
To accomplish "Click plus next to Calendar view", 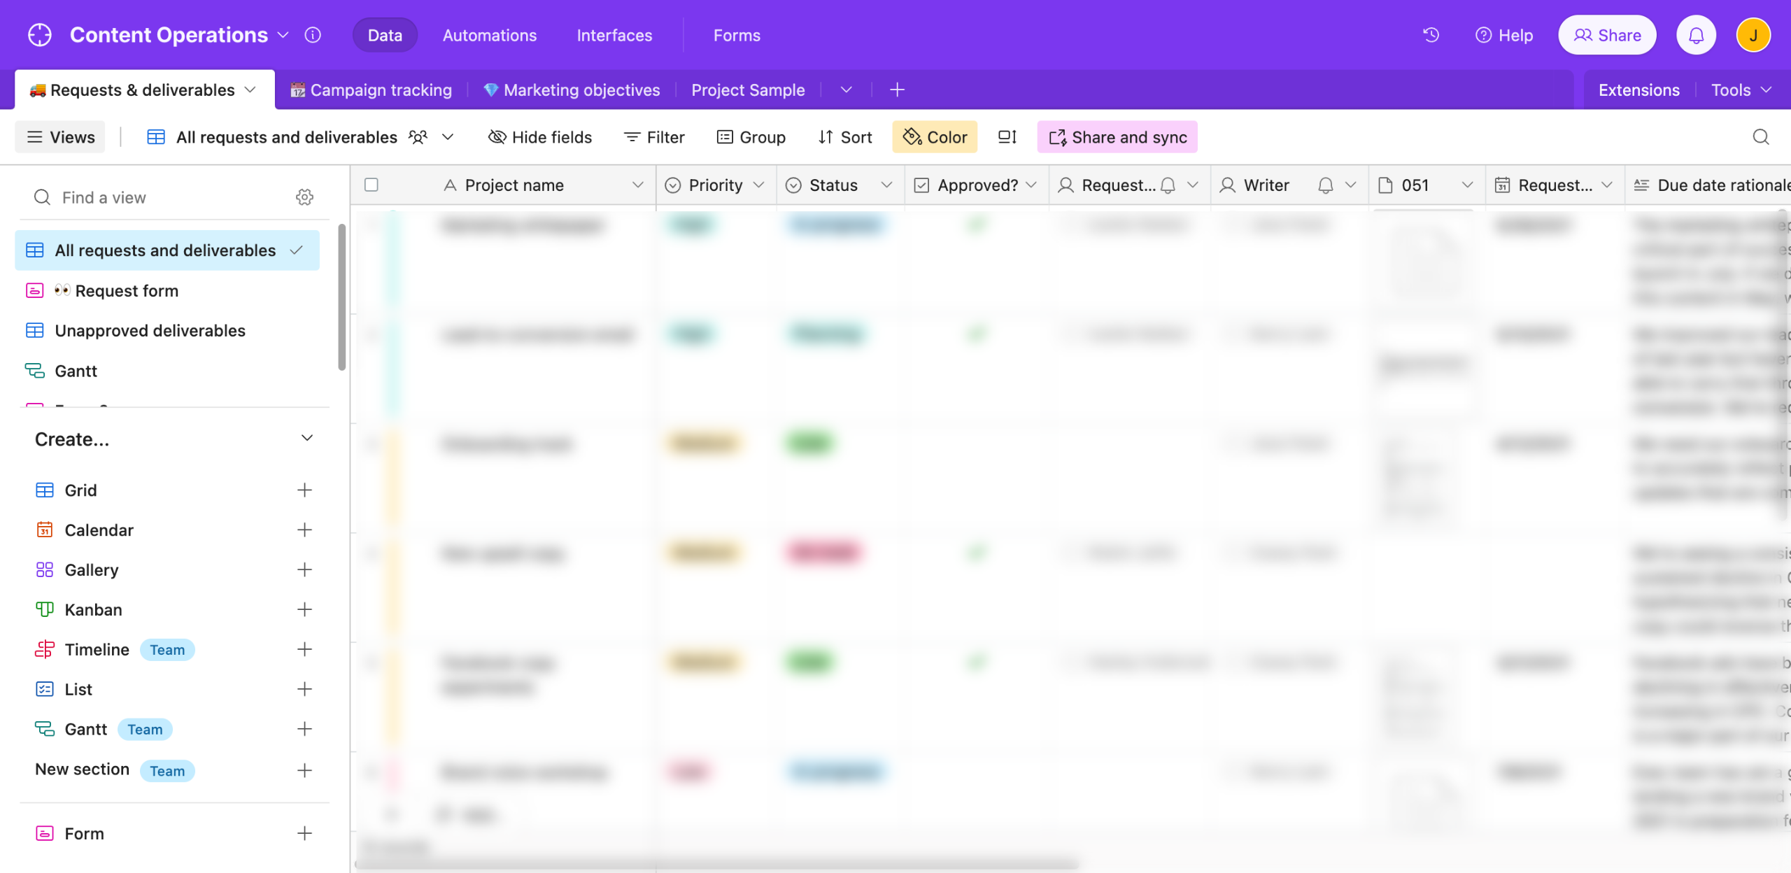I will coord(304,530).
